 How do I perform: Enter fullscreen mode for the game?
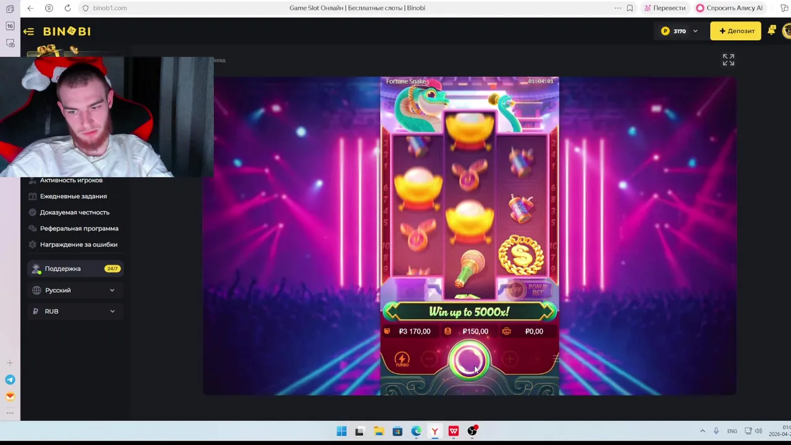pyautogui.click(x=729, y=60)
